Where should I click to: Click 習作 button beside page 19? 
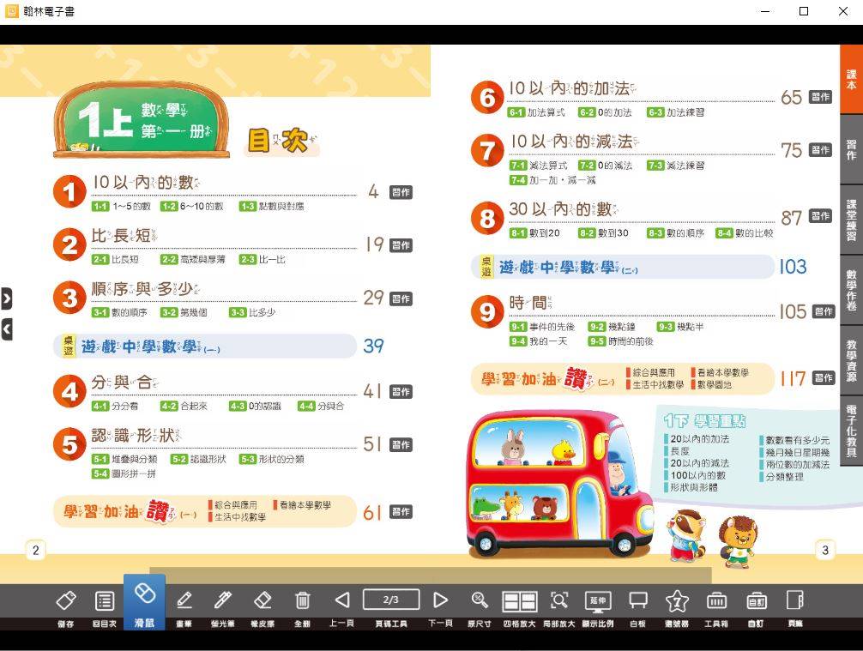[x=401, y=245]
